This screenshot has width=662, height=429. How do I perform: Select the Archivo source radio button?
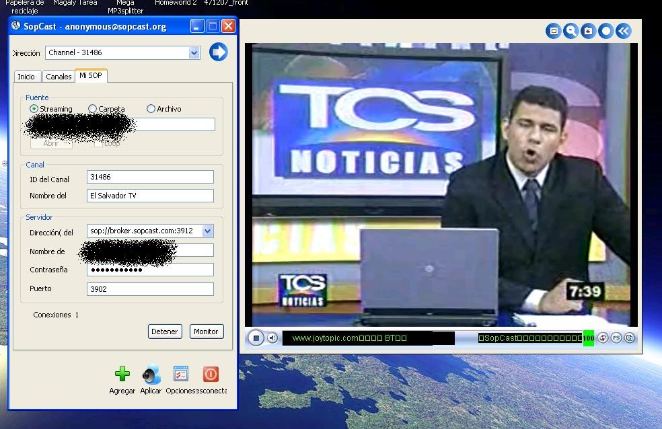(x=151, y=109)
